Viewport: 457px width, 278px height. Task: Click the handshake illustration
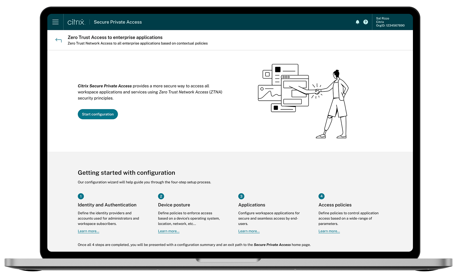click(x=303, y=101)
